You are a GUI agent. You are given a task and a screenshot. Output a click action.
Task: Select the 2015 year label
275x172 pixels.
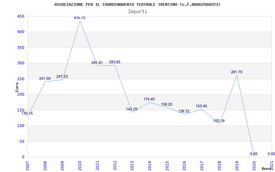pyautogui.click(x=167, y=165)
